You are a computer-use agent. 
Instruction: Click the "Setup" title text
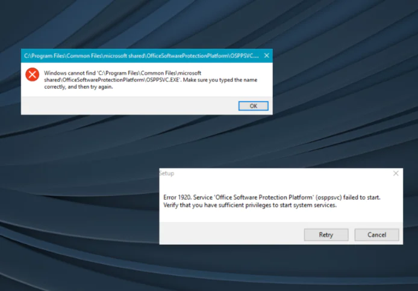167,173
